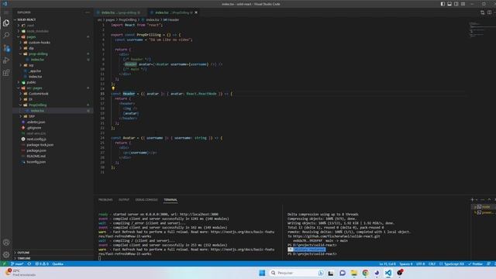
Task: Select the active index.tsx PropDrilling tab
Action: tap(174, 12)
